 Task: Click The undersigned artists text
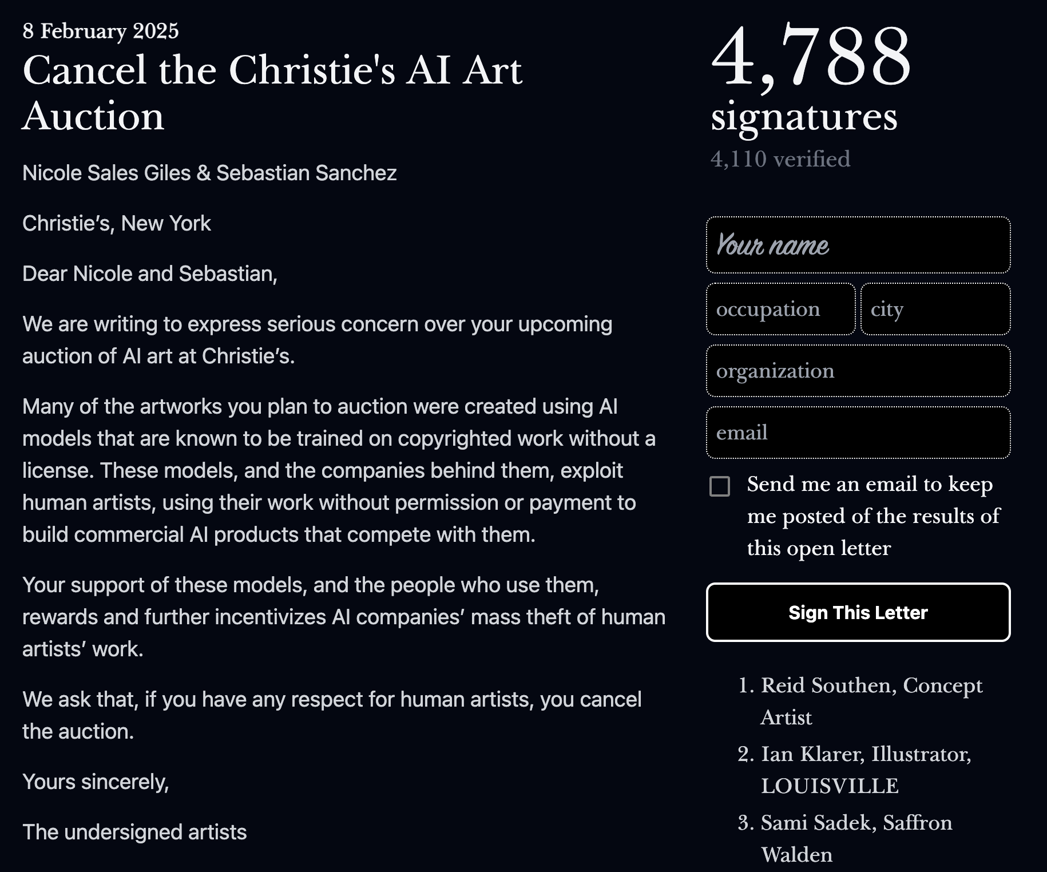134,832
